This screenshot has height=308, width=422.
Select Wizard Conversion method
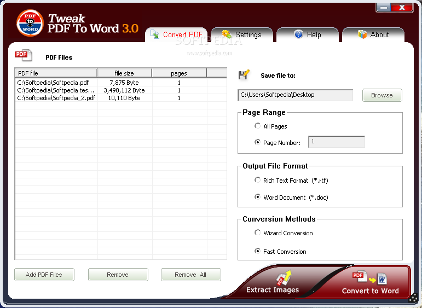pyautogui.click(x=258, y=233)
